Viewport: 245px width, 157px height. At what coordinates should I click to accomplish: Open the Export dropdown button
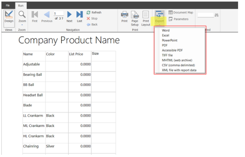[x=160, y=18]
